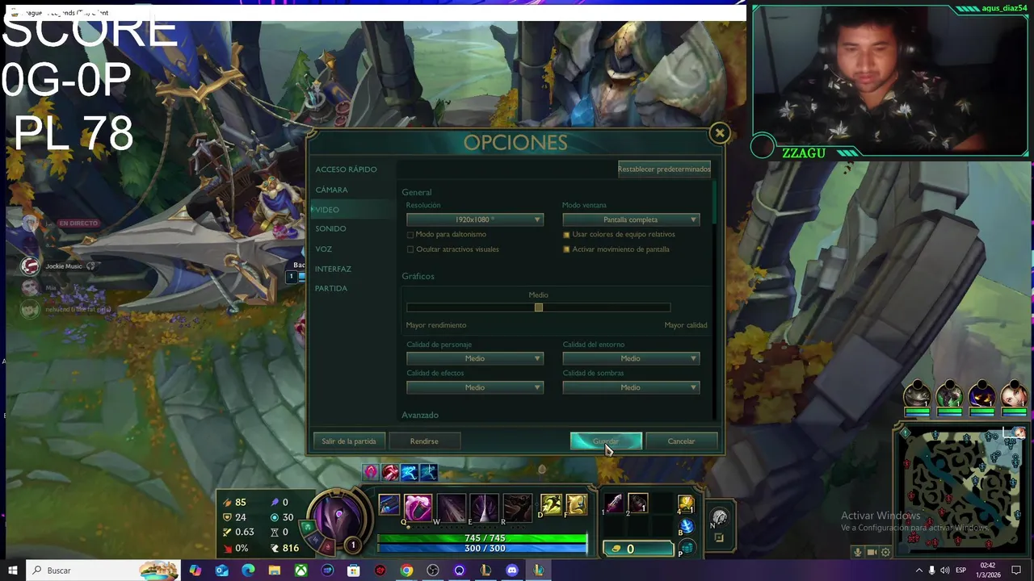Enable Ocultar atractivos visuales checkbox
The width and height of the screenshot is (1034, 581).
coord(410,249)
